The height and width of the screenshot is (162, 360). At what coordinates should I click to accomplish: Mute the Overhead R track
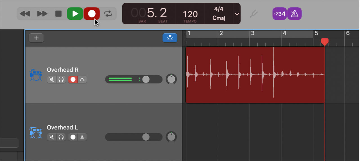click(52, 79)
